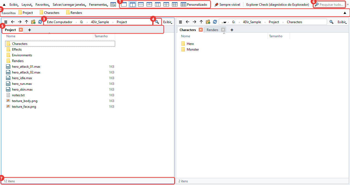
Task: Click the Pesquisar tudo search field
Action: 329,5
